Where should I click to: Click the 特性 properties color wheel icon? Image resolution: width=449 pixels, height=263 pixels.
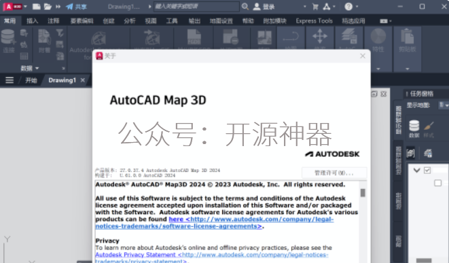click(378, 37)
